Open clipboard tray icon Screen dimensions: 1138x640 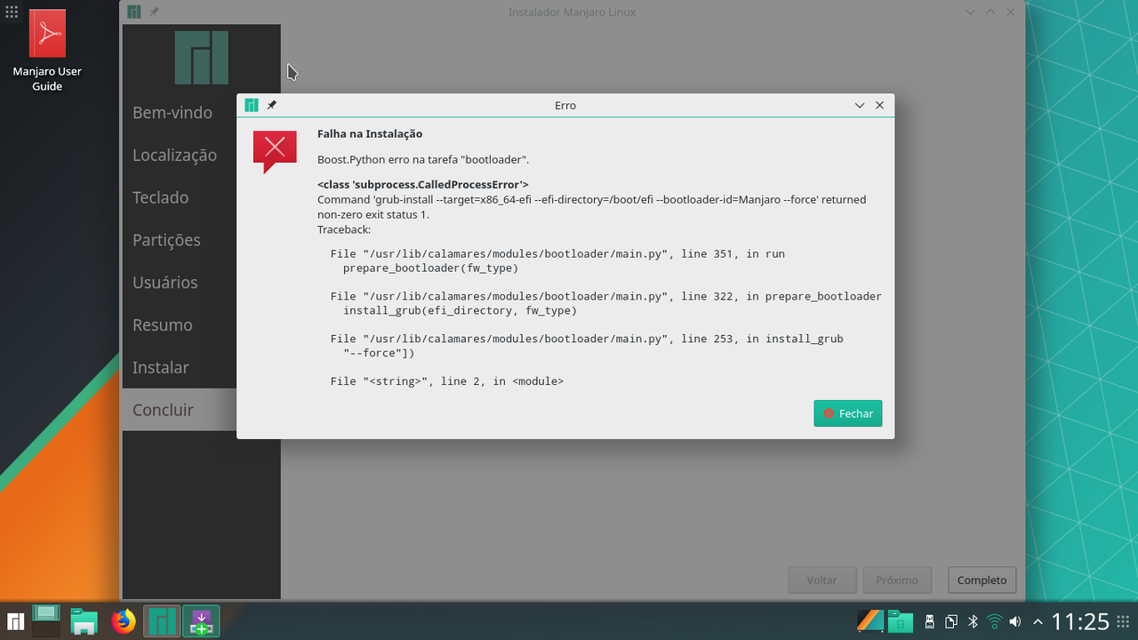tap(951, 621)
